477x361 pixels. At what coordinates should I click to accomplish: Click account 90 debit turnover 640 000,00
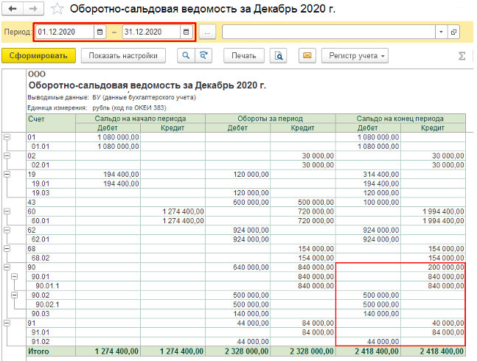point(237,267)
